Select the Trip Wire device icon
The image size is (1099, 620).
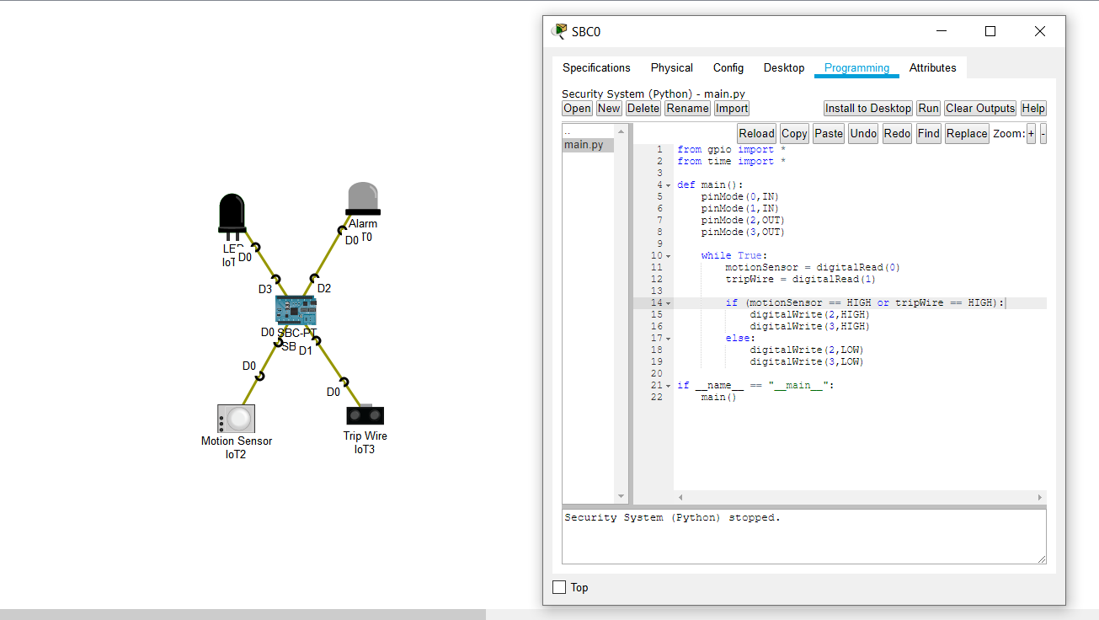(x=365, y=415)
